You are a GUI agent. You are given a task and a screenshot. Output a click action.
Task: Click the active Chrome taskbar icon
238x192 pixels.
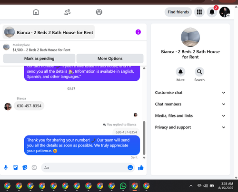pyautogui.click(x=135, y=186)
